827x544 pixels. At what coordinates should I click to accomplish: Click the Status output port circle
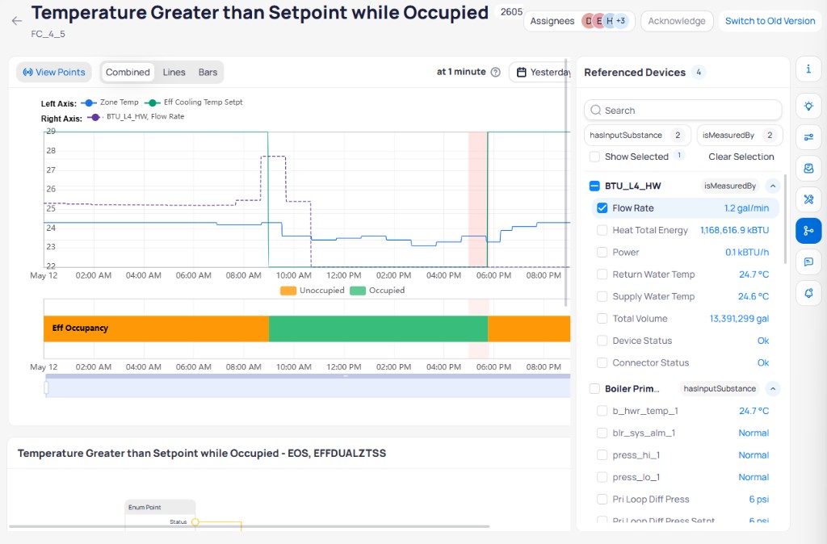coord(195,522)
